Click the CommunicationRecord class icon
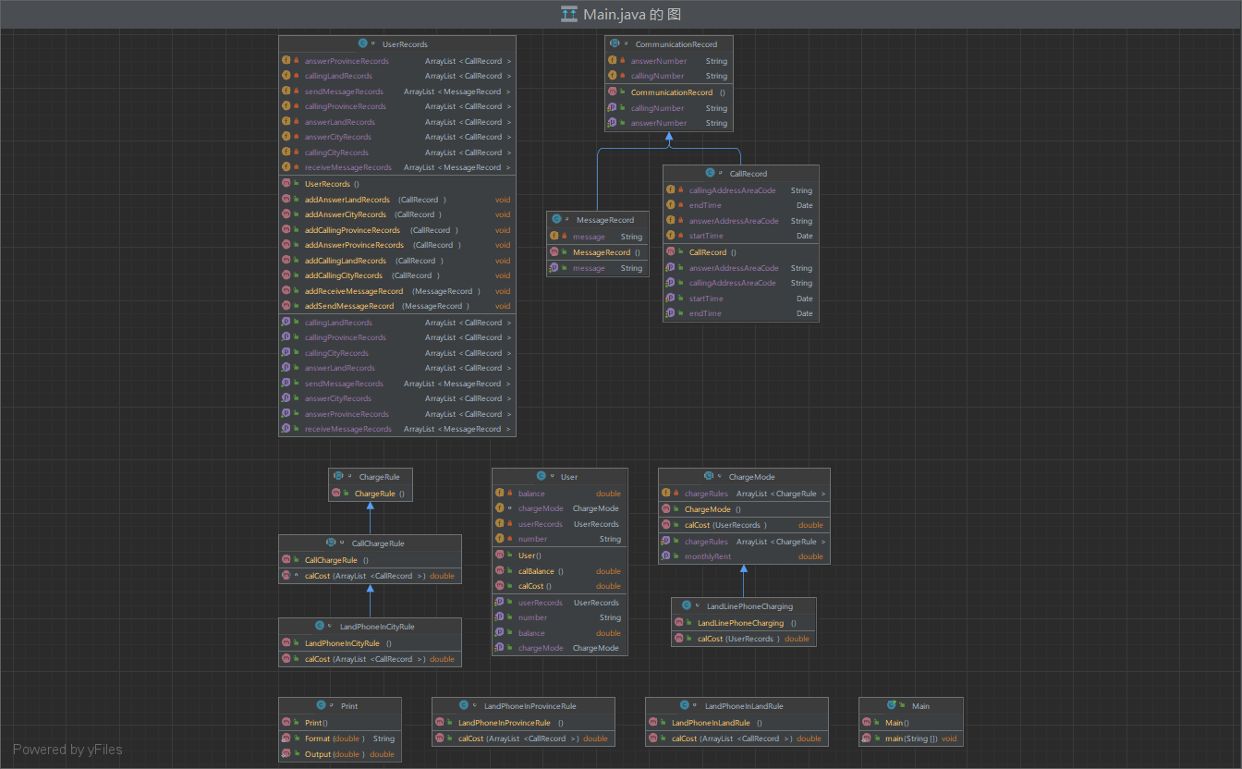Screen dimensions: 1242x769 pyautogui.click(x=615, y=43)
